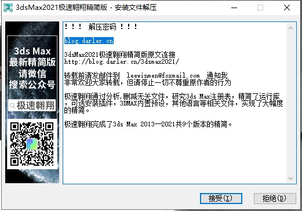Image resolution: width=302 pixels, height=211 pixels.
Task: Click the line starting '非常欢迎大家转载'
Action: (x=148, y=83)
